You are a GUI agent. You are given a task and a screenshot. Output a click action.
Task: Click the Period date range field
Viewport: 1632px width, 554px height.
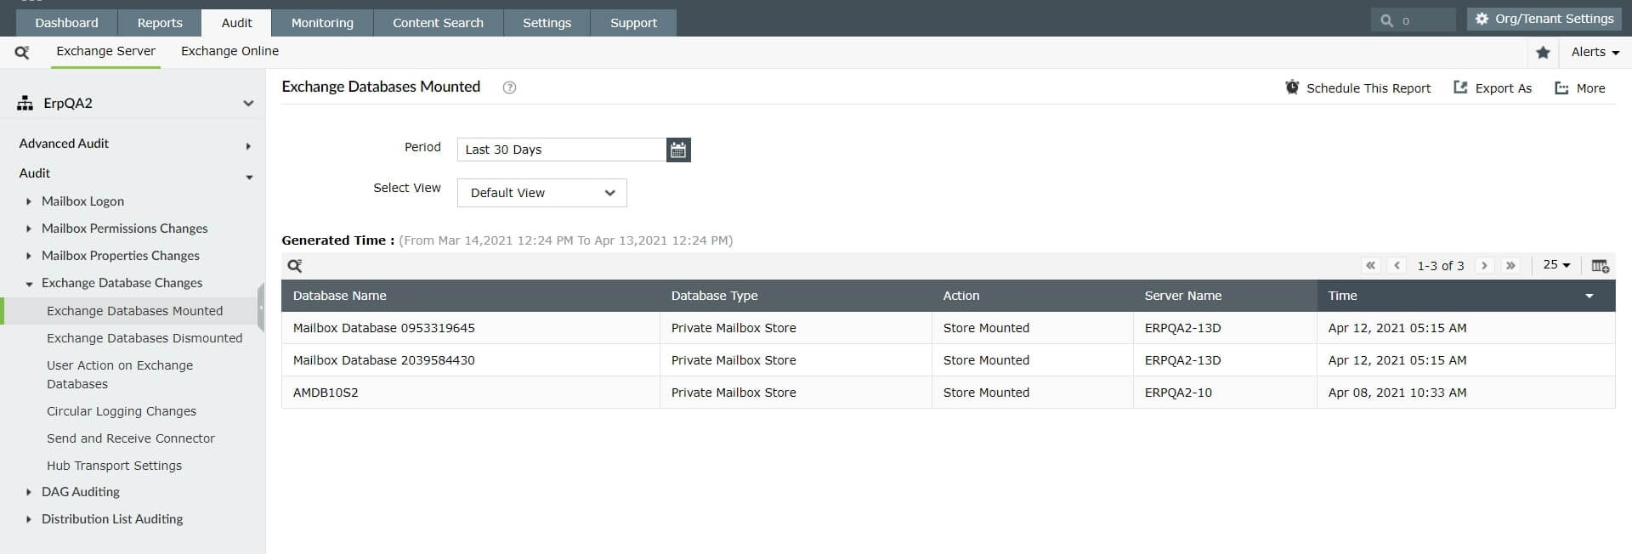point(561,150)
